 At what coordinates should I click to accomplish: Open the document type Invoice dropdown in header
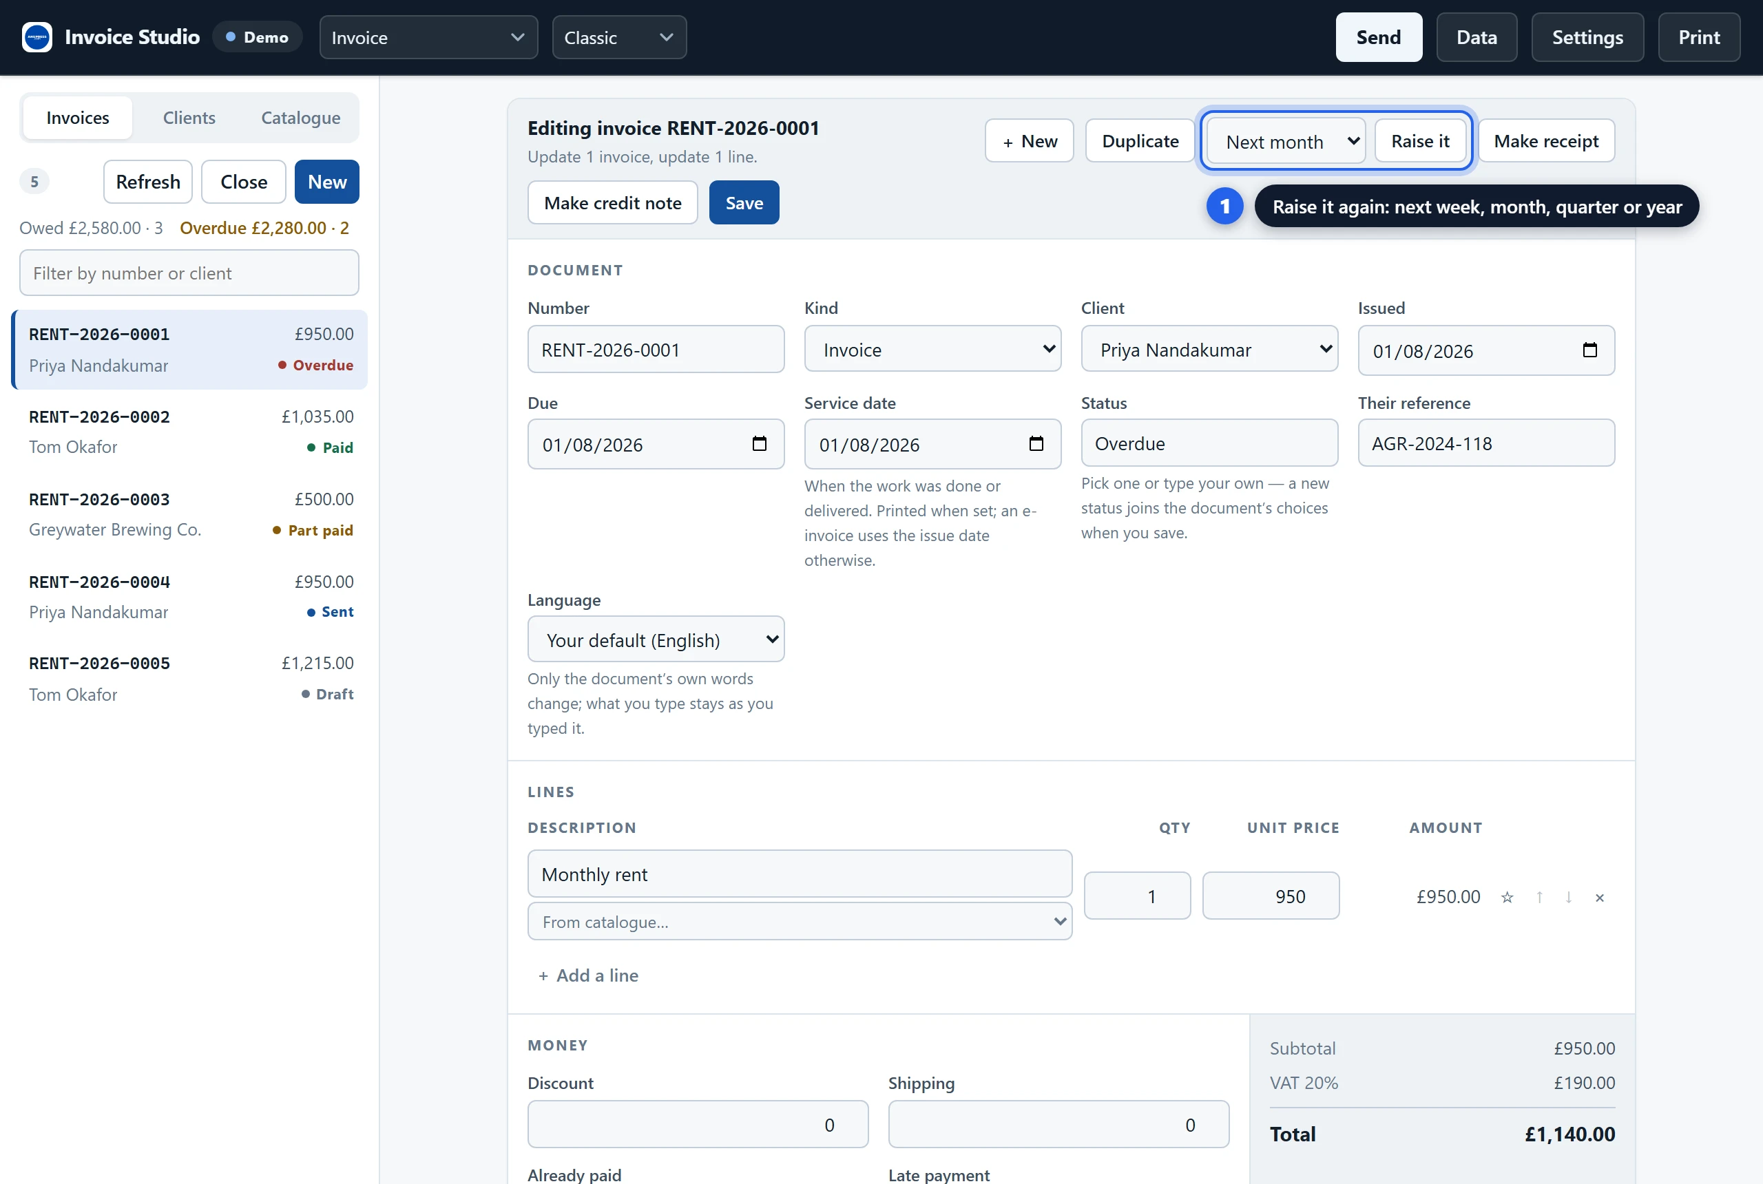pyautogui.click(x=428, y=37)
